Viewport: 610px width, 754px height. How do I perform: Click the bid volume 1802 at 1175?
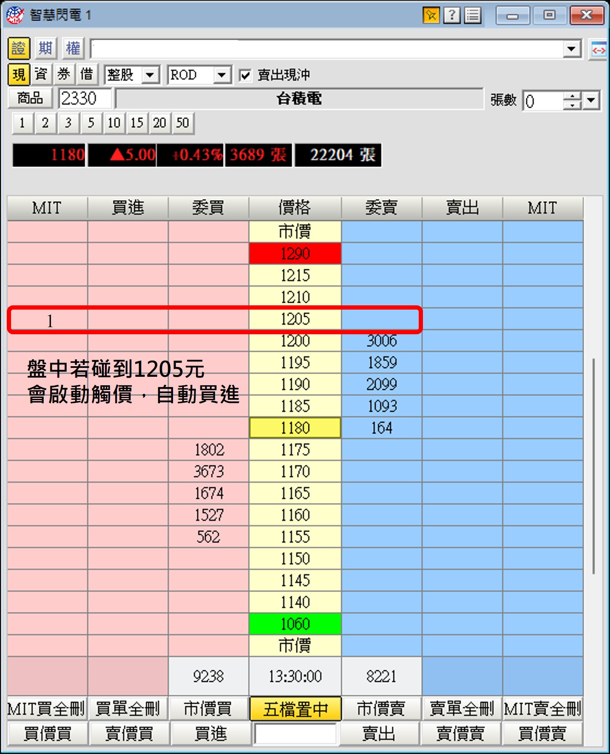tap(209, 450)
